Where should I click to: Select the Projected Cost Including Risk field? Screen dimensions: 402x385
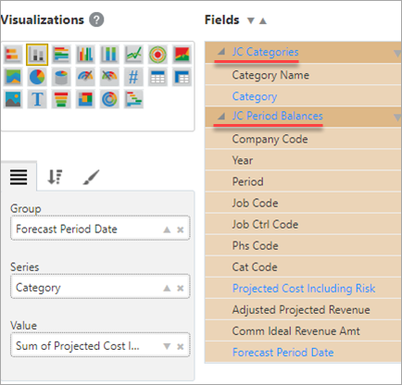click(x=304, y=288)
